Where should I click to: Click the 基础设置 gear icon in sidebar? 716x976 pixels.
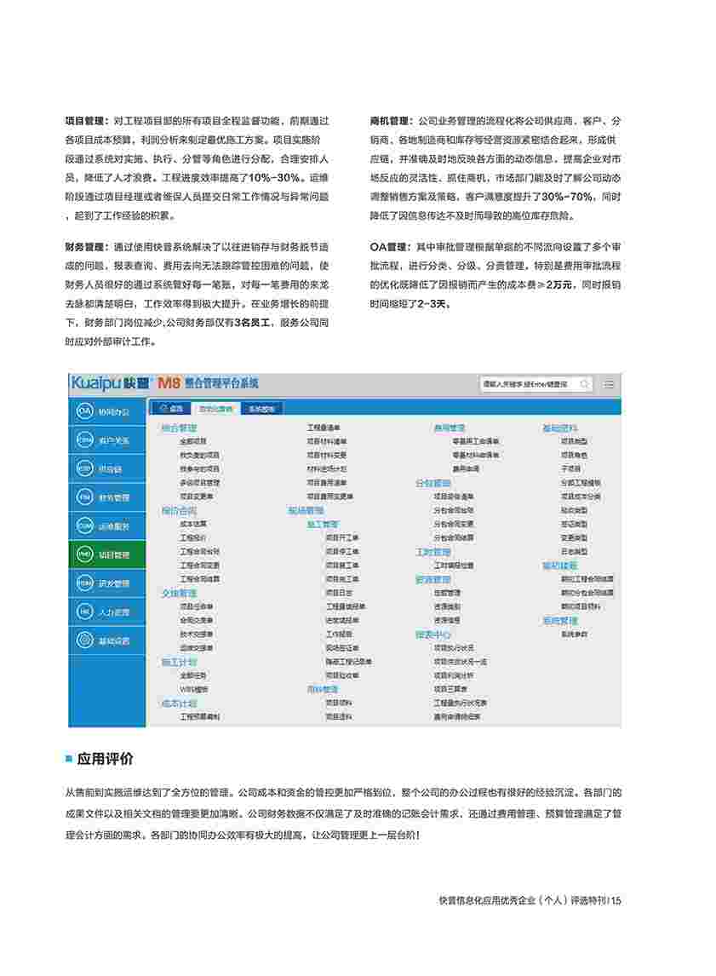pyautogui.click(x=84, y=640)
